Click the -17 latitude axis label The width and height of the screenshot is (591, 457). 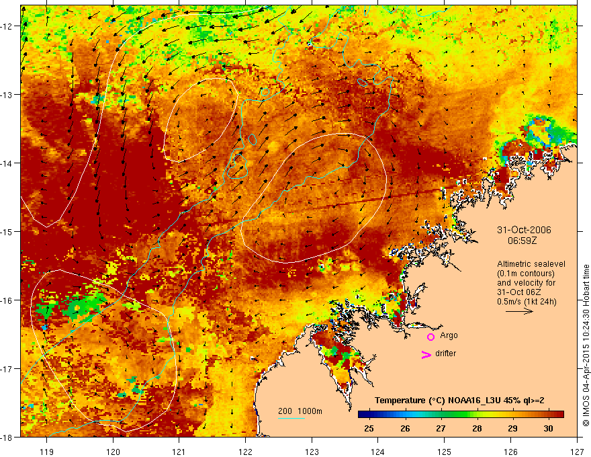tap(7, 368)
